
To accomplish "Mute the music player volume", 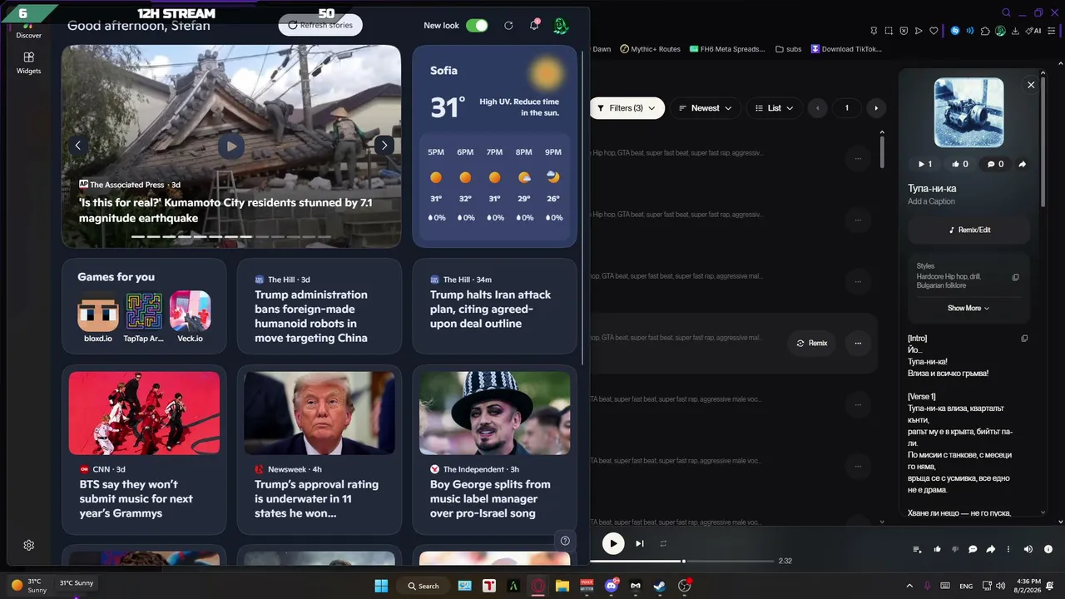I will click(1028, 549).
